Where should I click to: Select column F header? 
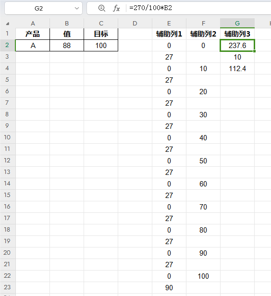pos(203,24)
